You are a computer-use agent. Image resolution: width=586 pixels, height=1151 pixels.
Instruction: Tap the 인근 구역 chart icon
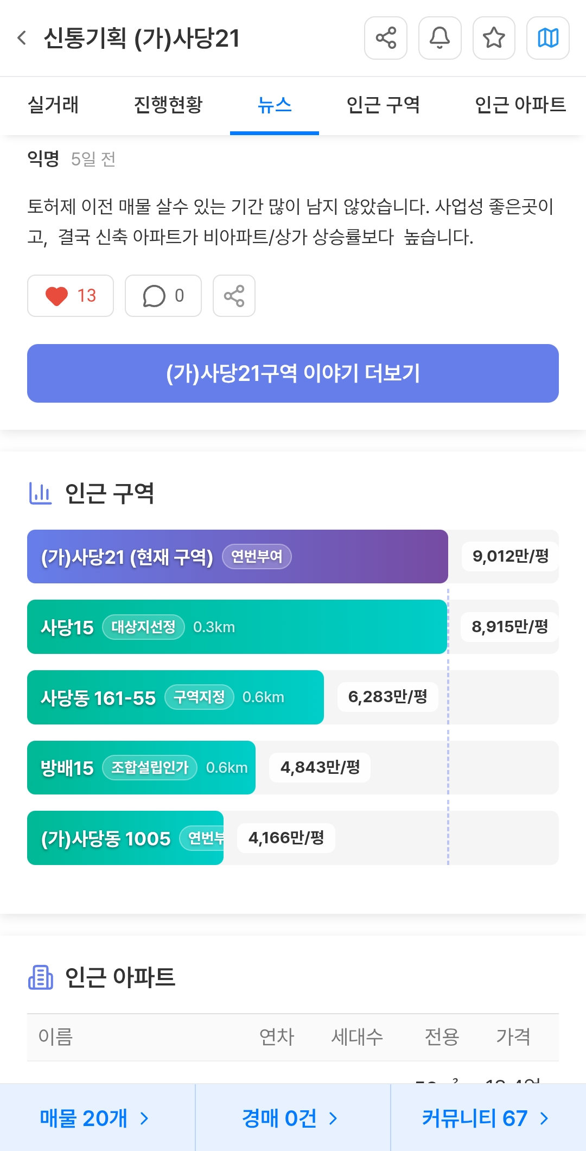point(40,493)
